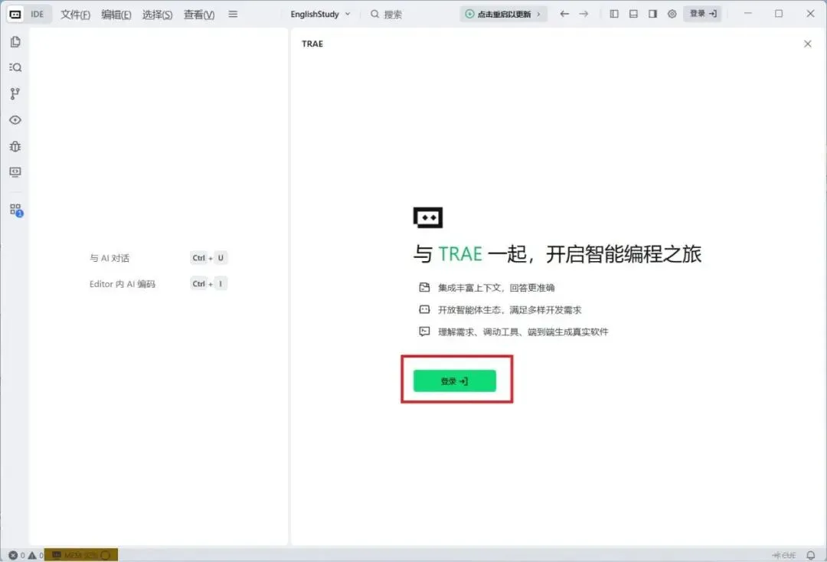Select the IDE mode tab
The height and width of the screenshot is (562, 827).
tap(38, 15)
